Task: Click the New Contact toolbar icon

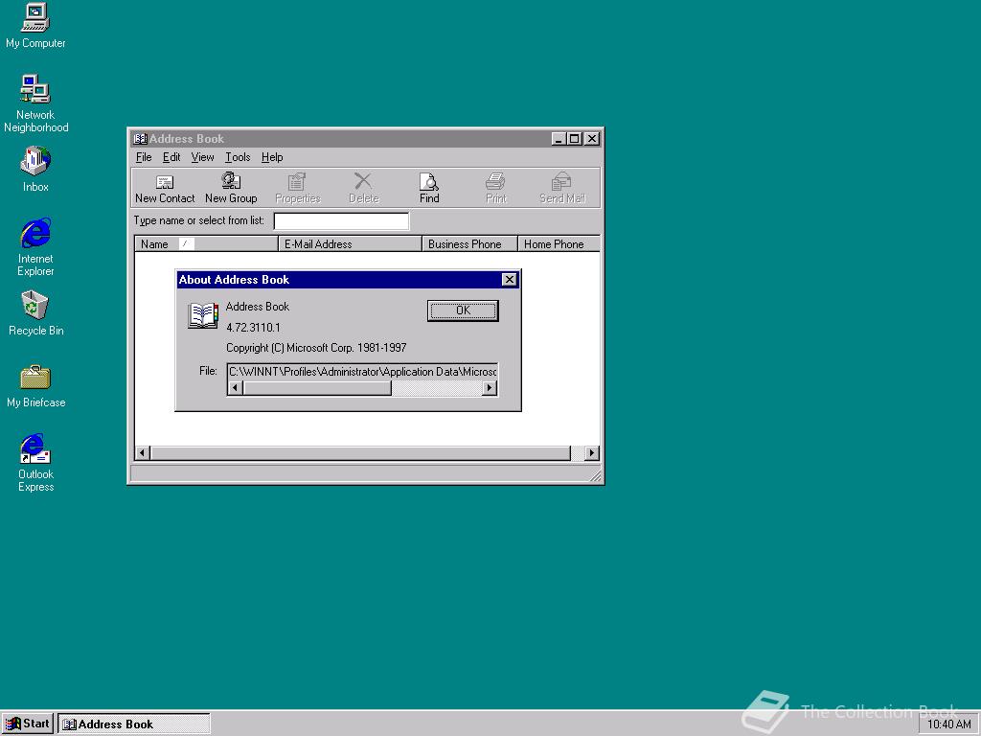Action: pyautogui.click(x=165, y=188)
